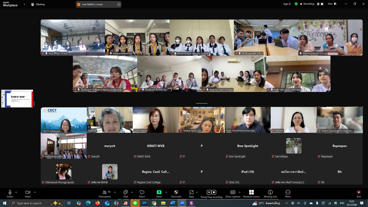368x207 pixels.
Task: Open the Chat panel
Action: [125, 193]
